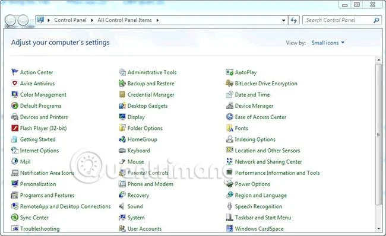Open the Personalization icon

[x=15, y=184]
